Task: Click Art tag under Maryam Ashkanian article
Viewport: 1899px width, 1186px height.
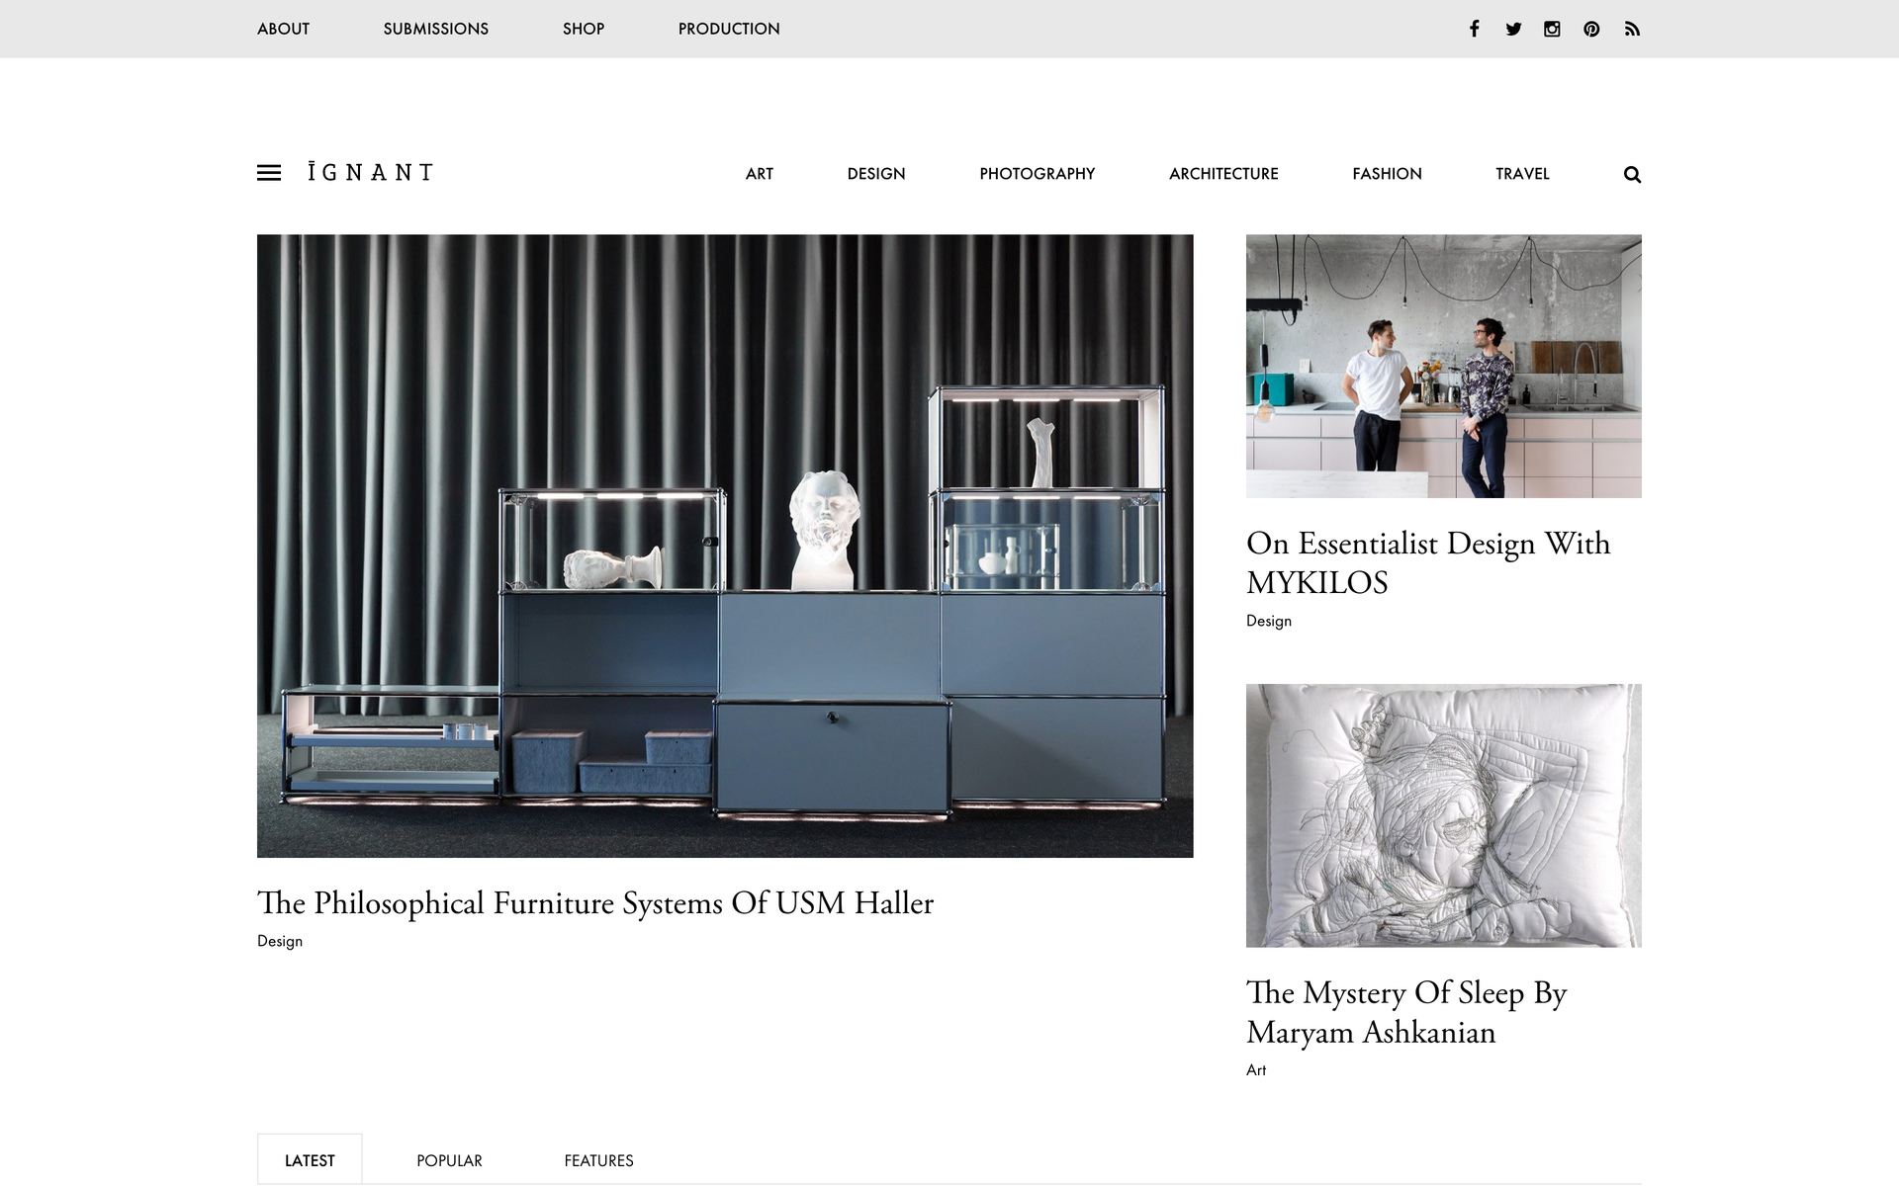Action: point(1256,1070)
